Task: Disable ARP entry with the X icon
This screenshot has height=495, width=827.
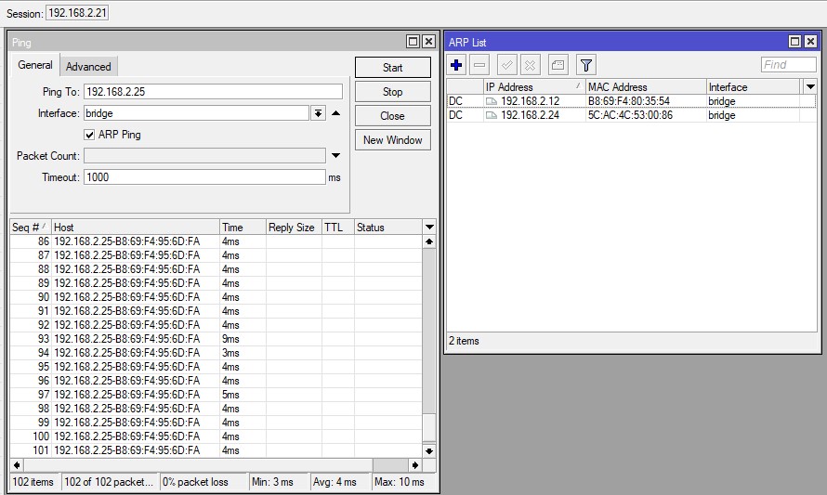Action: (530, 65)
